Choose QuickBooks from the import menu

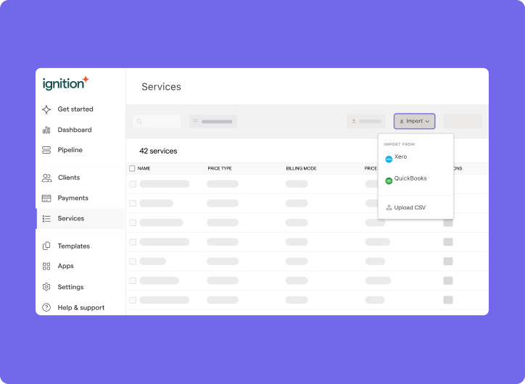(x=410, y=179)
